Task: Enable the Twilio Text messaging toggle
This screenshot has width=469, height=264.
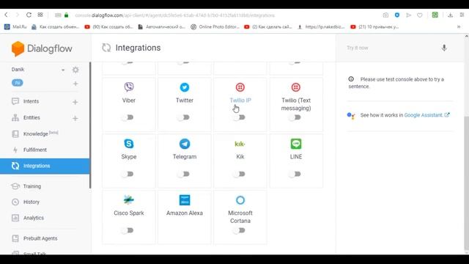Action: [295, 117]
